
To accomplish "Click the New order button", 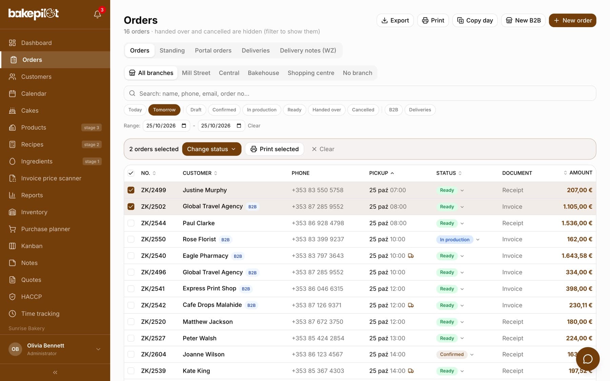I will tap(572, 20).
